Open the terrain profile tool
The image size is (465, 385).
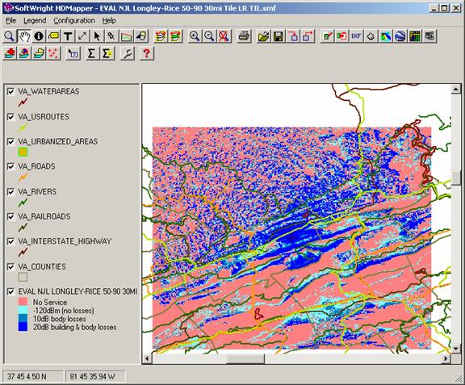pyautogui.click(x=126, y=36)
